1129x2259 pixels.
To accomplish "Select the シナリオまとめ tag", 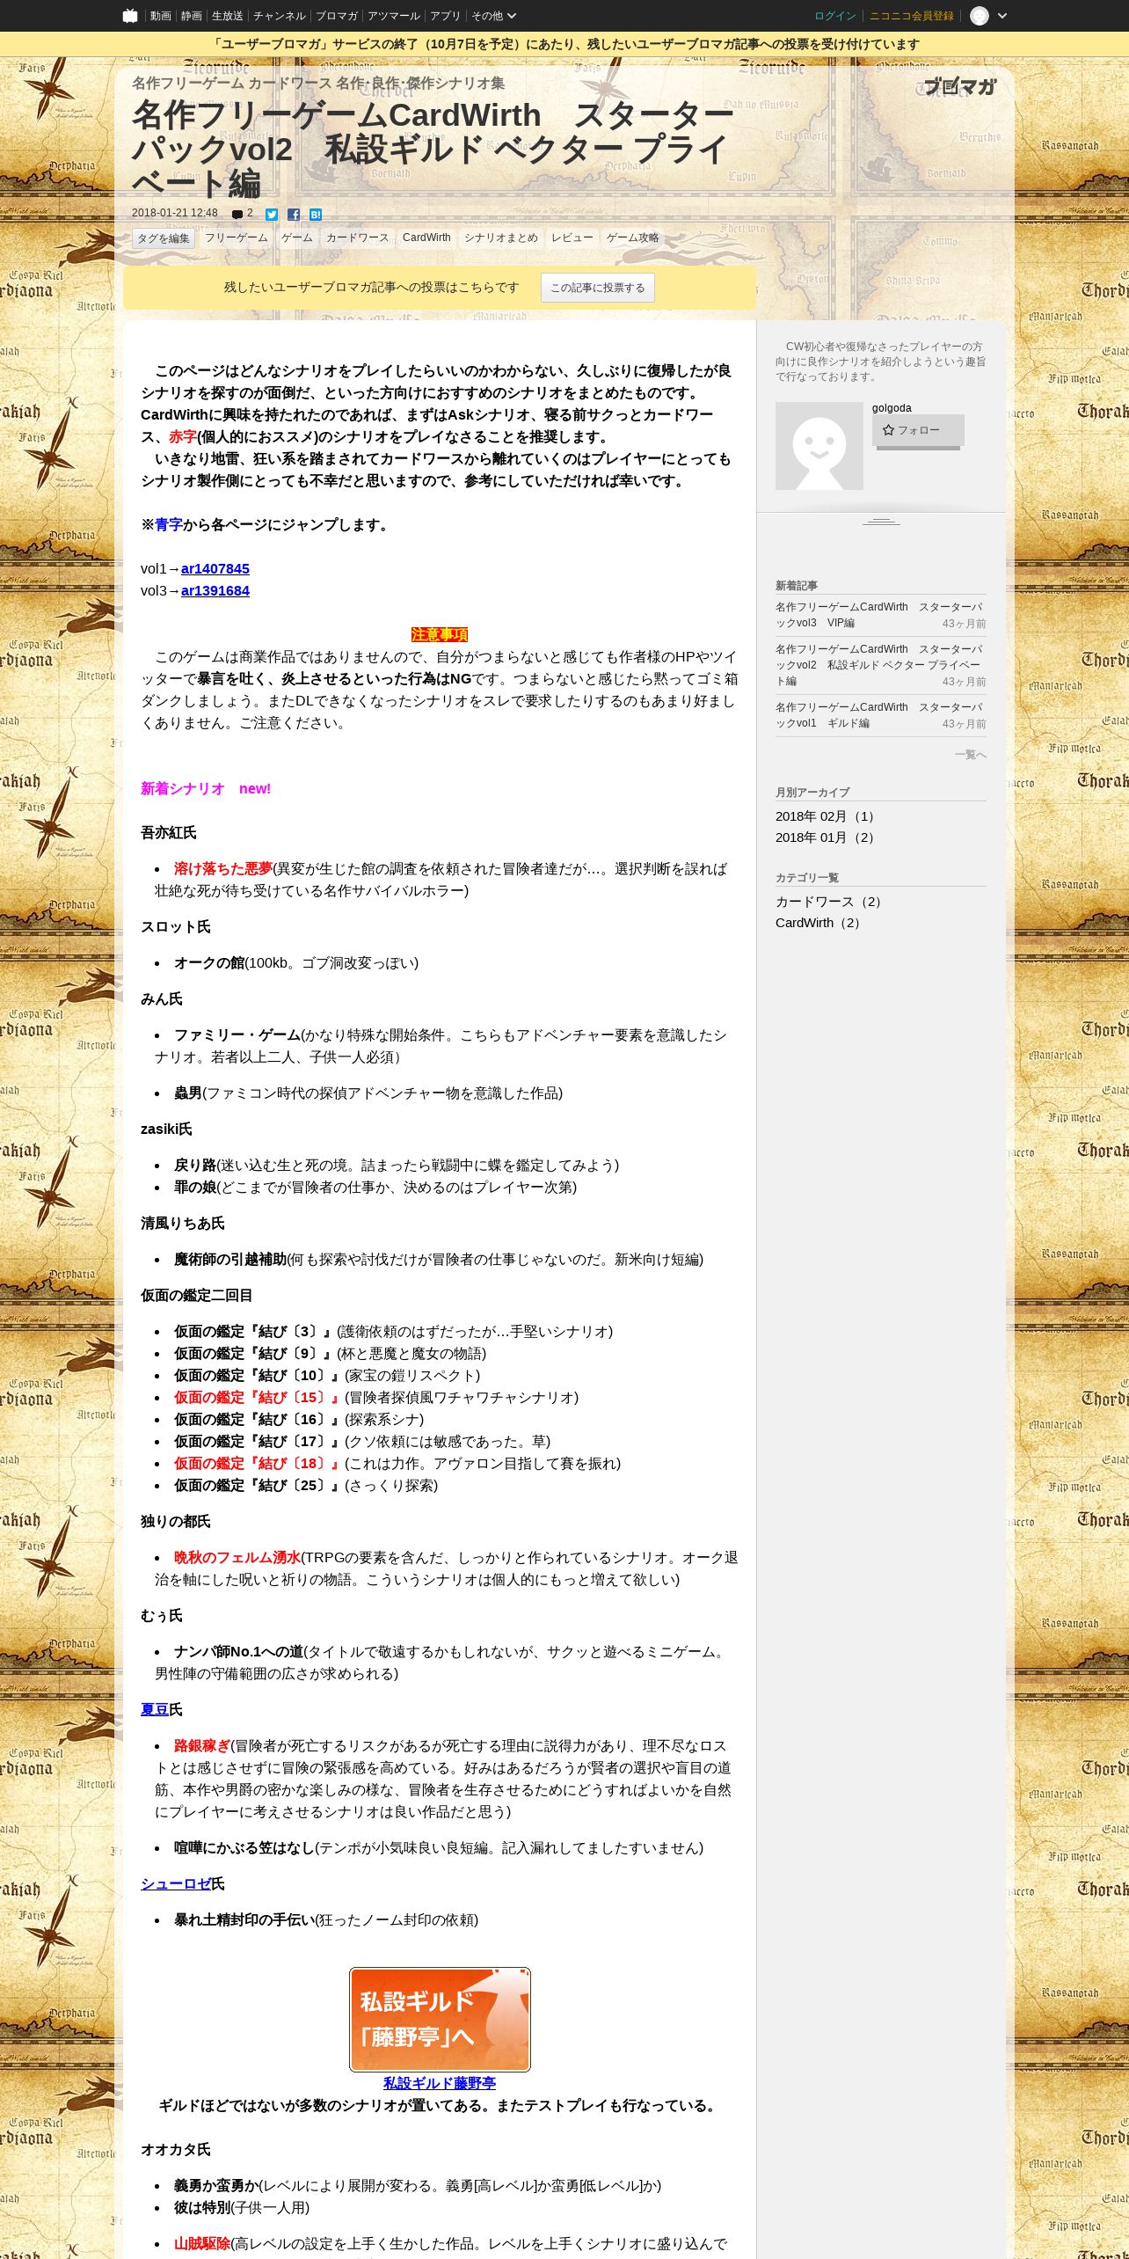I will click(501, 238).
